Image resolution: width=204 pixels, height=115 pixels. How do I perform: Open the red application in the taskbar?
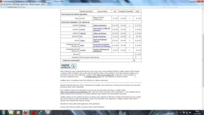pyautogui.click(x=33, y=113)
